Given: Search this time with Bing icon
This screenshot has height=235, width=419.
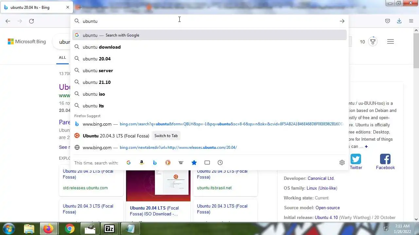Looking at the screenshot, I should pos(155,163).
